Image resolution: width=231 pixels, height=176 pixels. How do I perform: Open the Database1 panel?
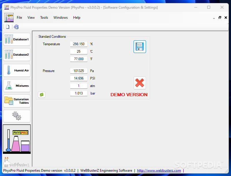(17, 39)
